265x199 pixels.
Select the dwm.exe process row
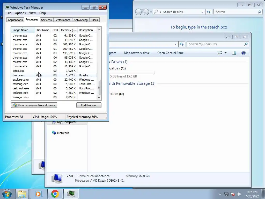point(54,75)
